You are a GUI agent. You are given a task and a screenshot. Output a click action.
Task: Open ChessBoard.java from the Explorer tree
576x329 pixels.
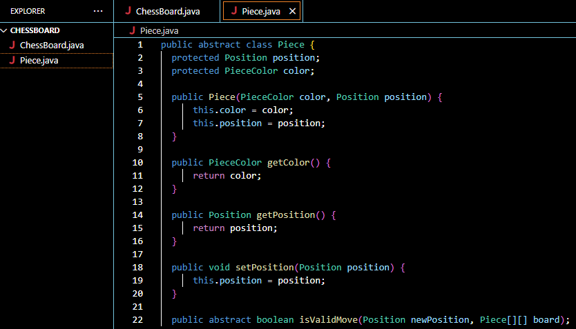[52, 45]
